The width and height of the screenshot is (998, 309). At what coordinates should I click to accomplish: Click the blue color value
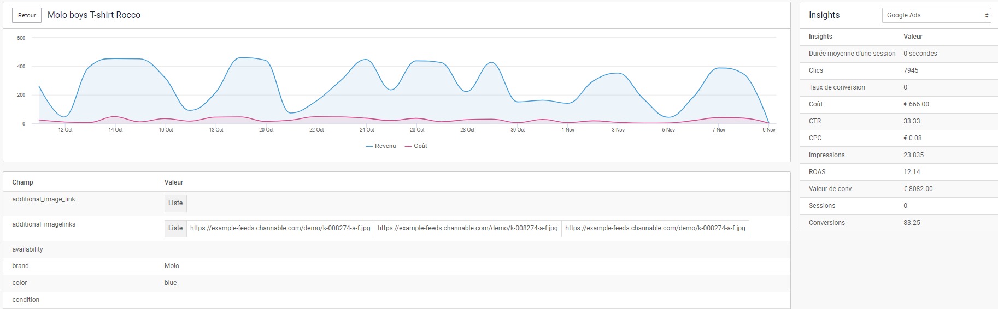click(171, 283)
